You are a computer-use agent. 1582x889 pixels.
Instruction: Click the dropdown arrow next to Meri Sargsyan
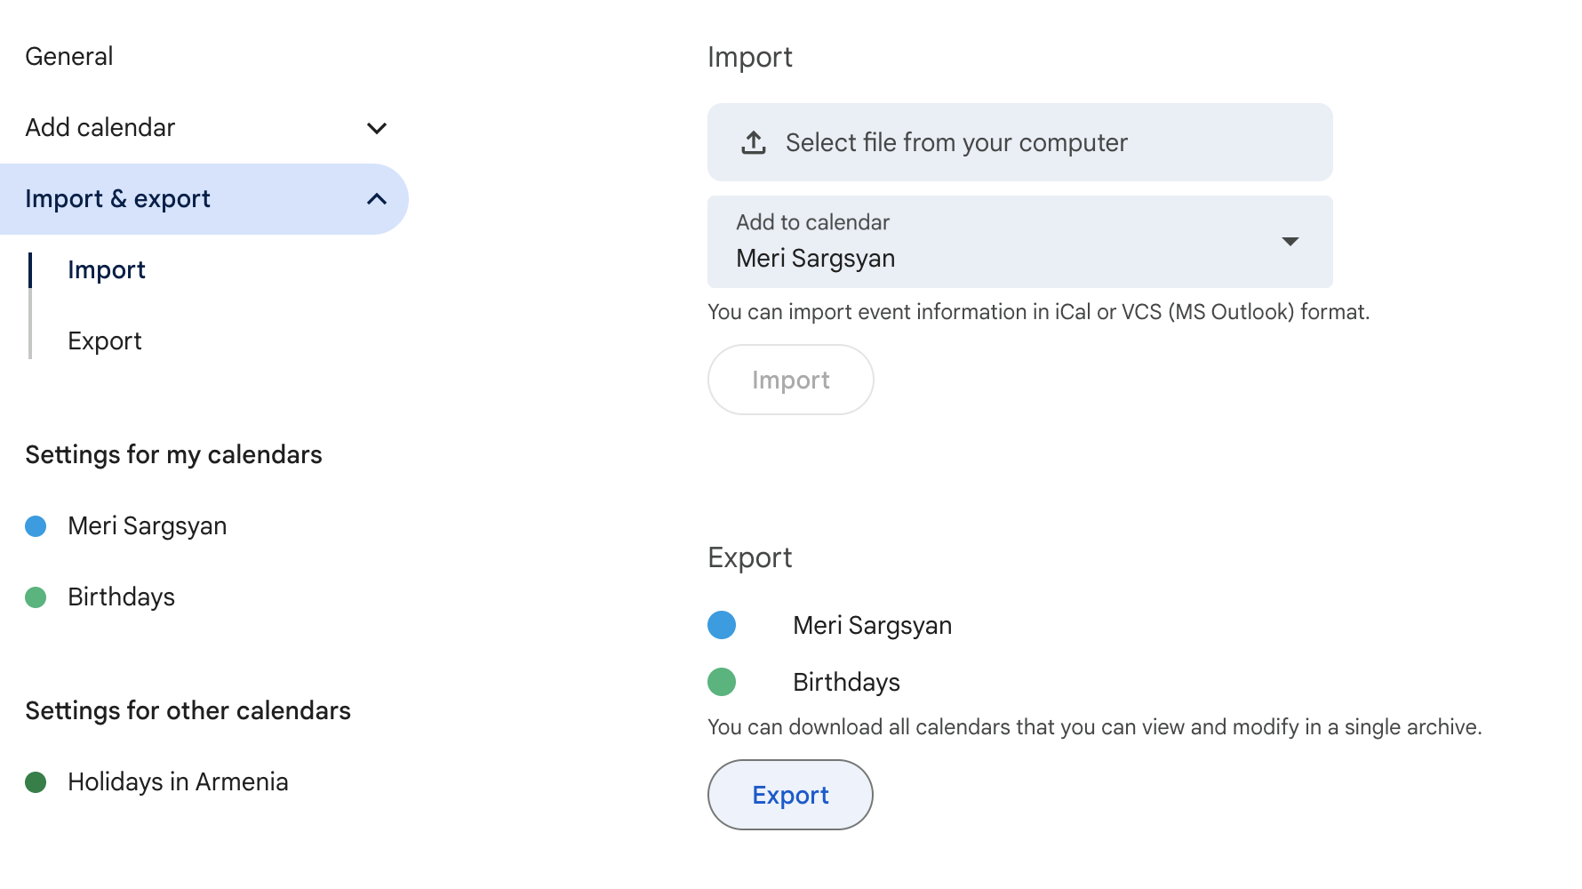click(1290, 242)
